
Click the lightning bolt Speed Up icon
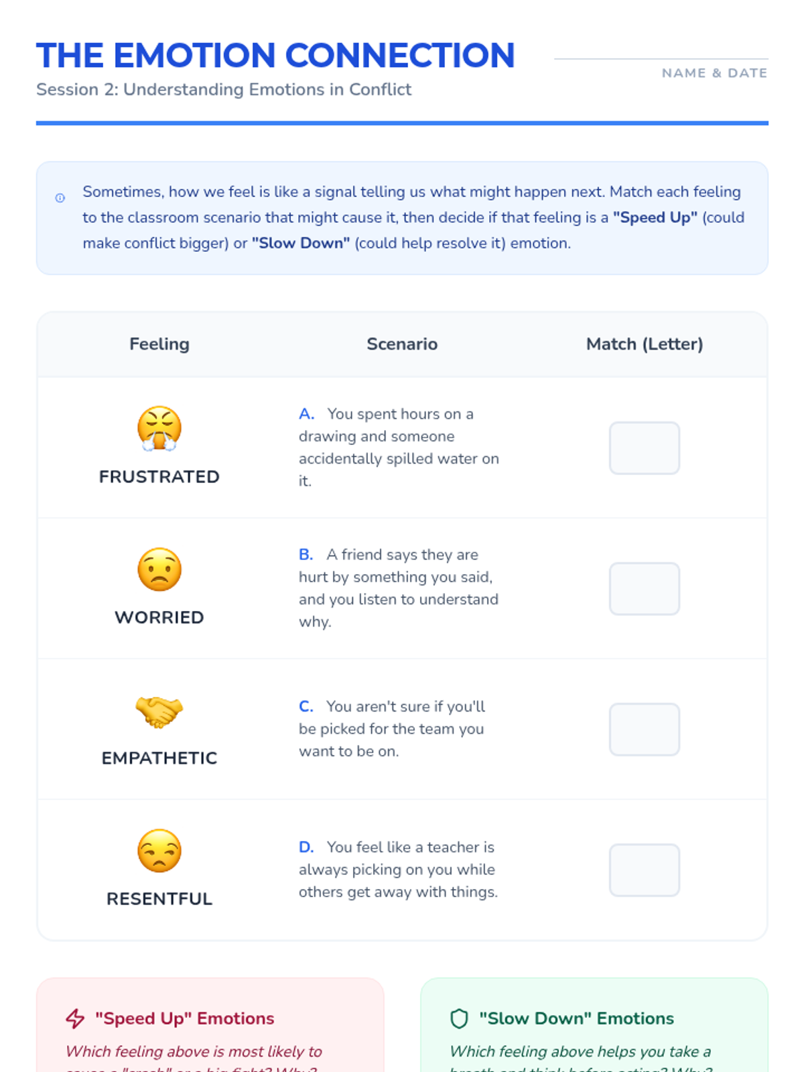(75, 1018)
